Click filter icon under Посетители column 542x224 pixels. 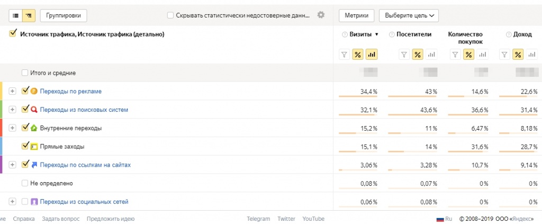point(404,55)
